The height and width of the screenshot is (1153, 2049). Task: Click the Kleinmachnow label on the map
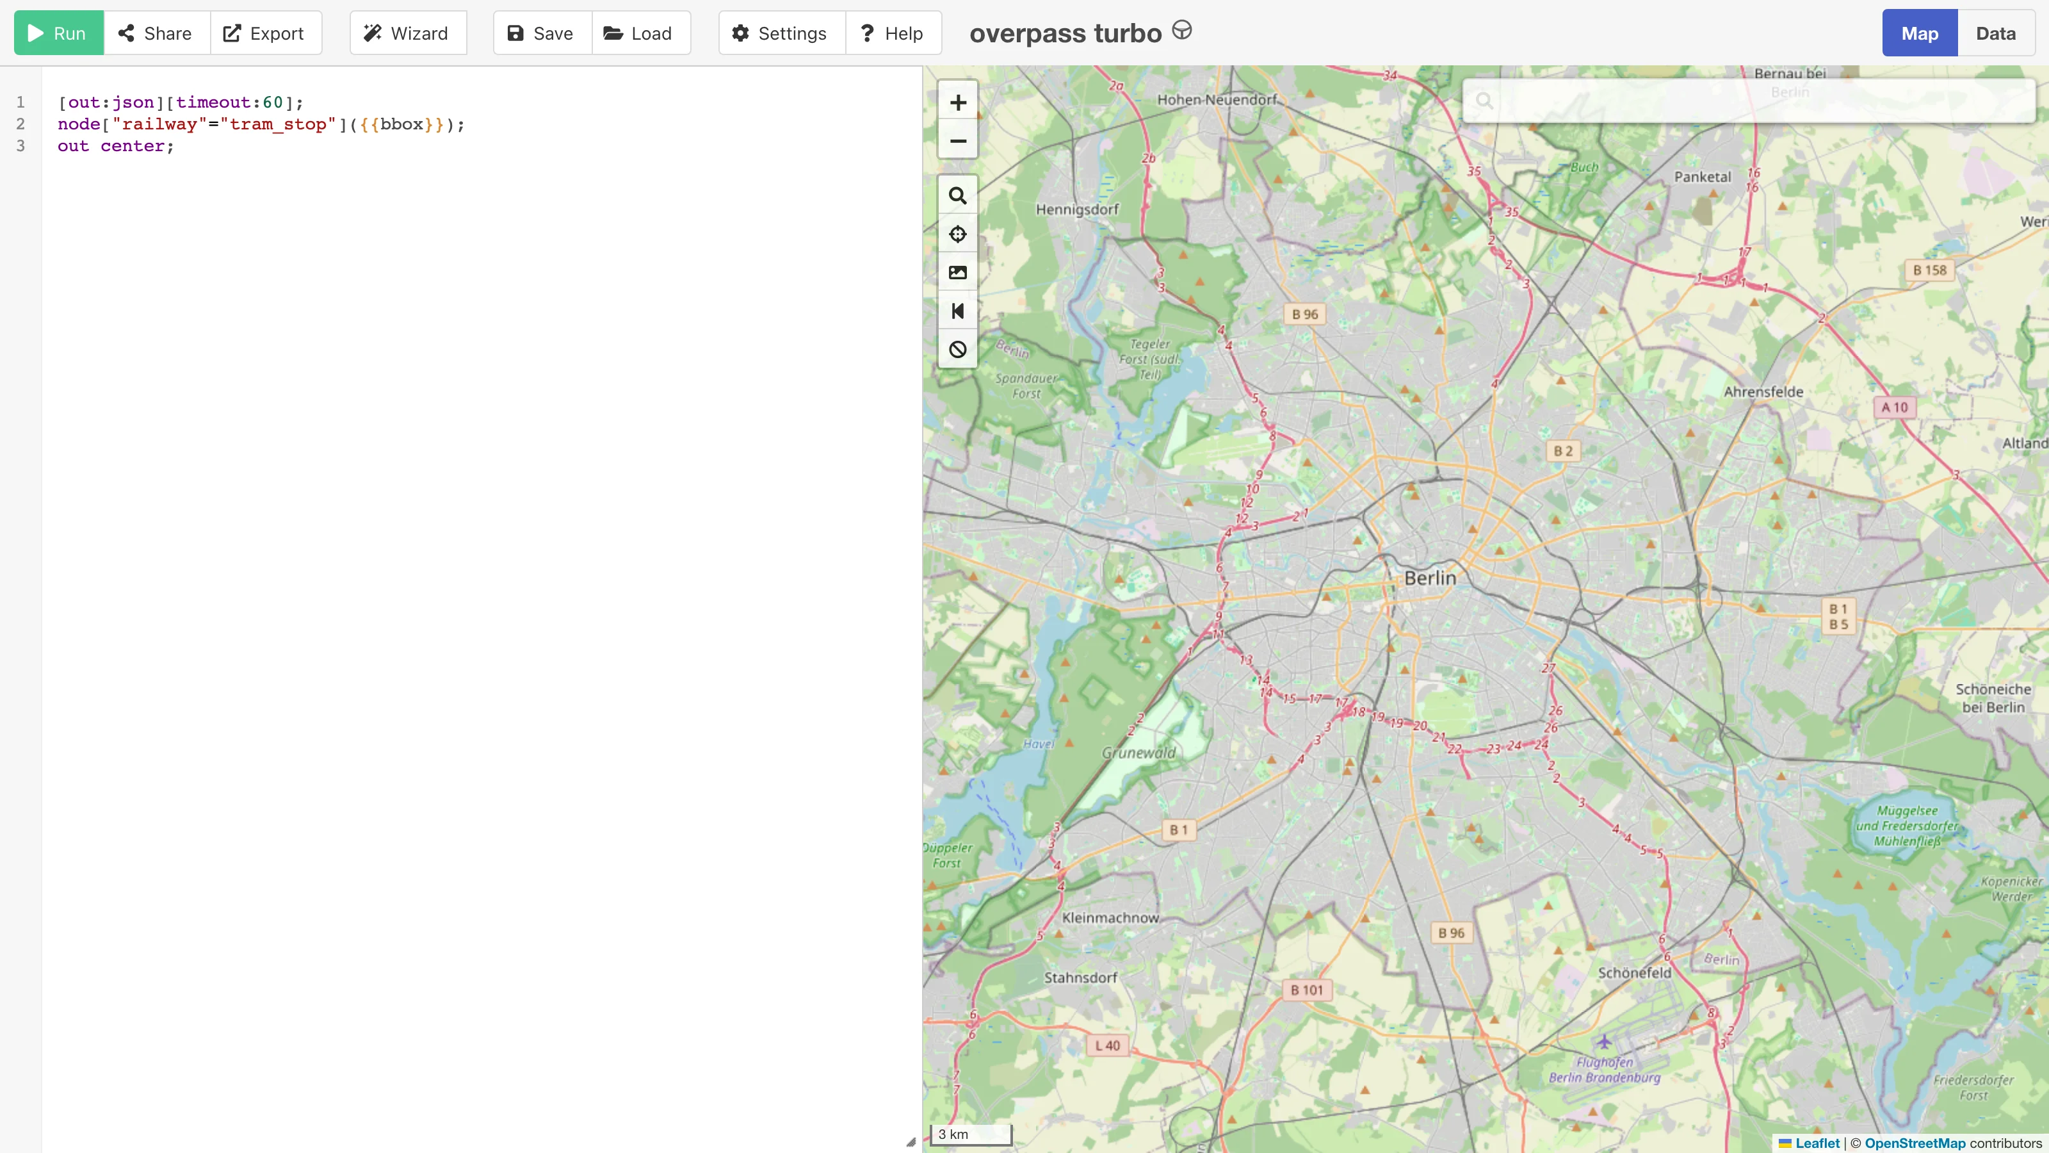click(x=1110, y=917)
